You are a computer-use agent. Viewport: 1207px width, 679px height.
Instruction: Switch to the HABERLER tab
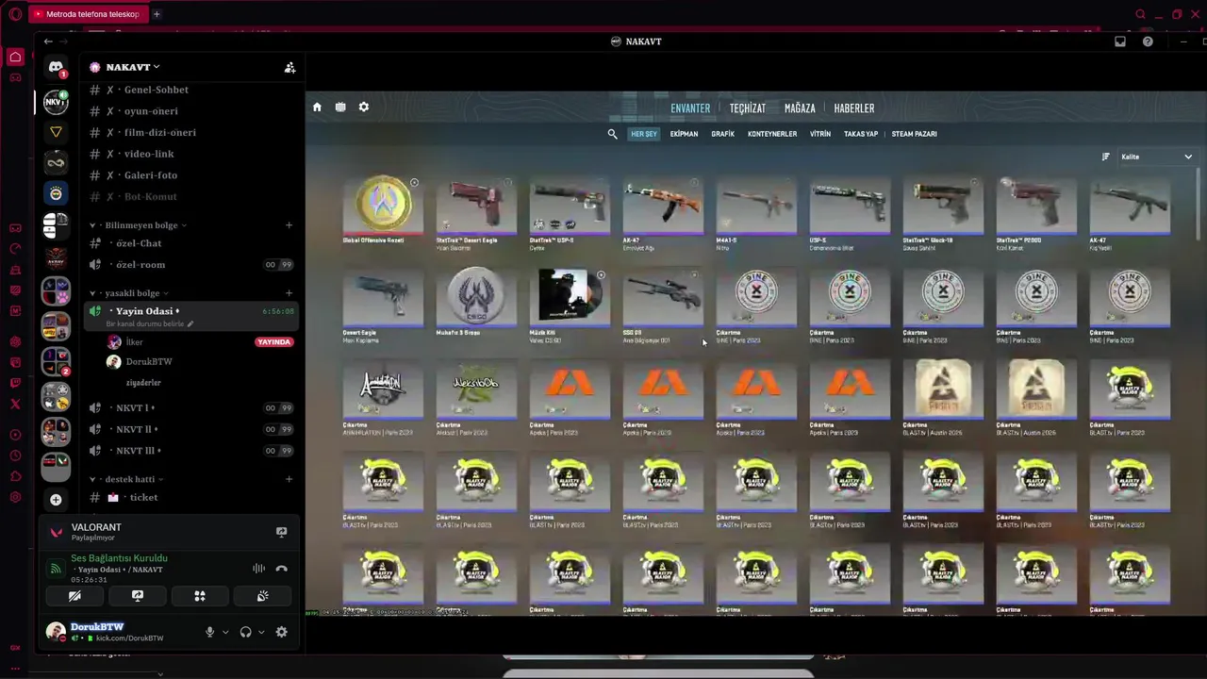[x=854, y=108]
